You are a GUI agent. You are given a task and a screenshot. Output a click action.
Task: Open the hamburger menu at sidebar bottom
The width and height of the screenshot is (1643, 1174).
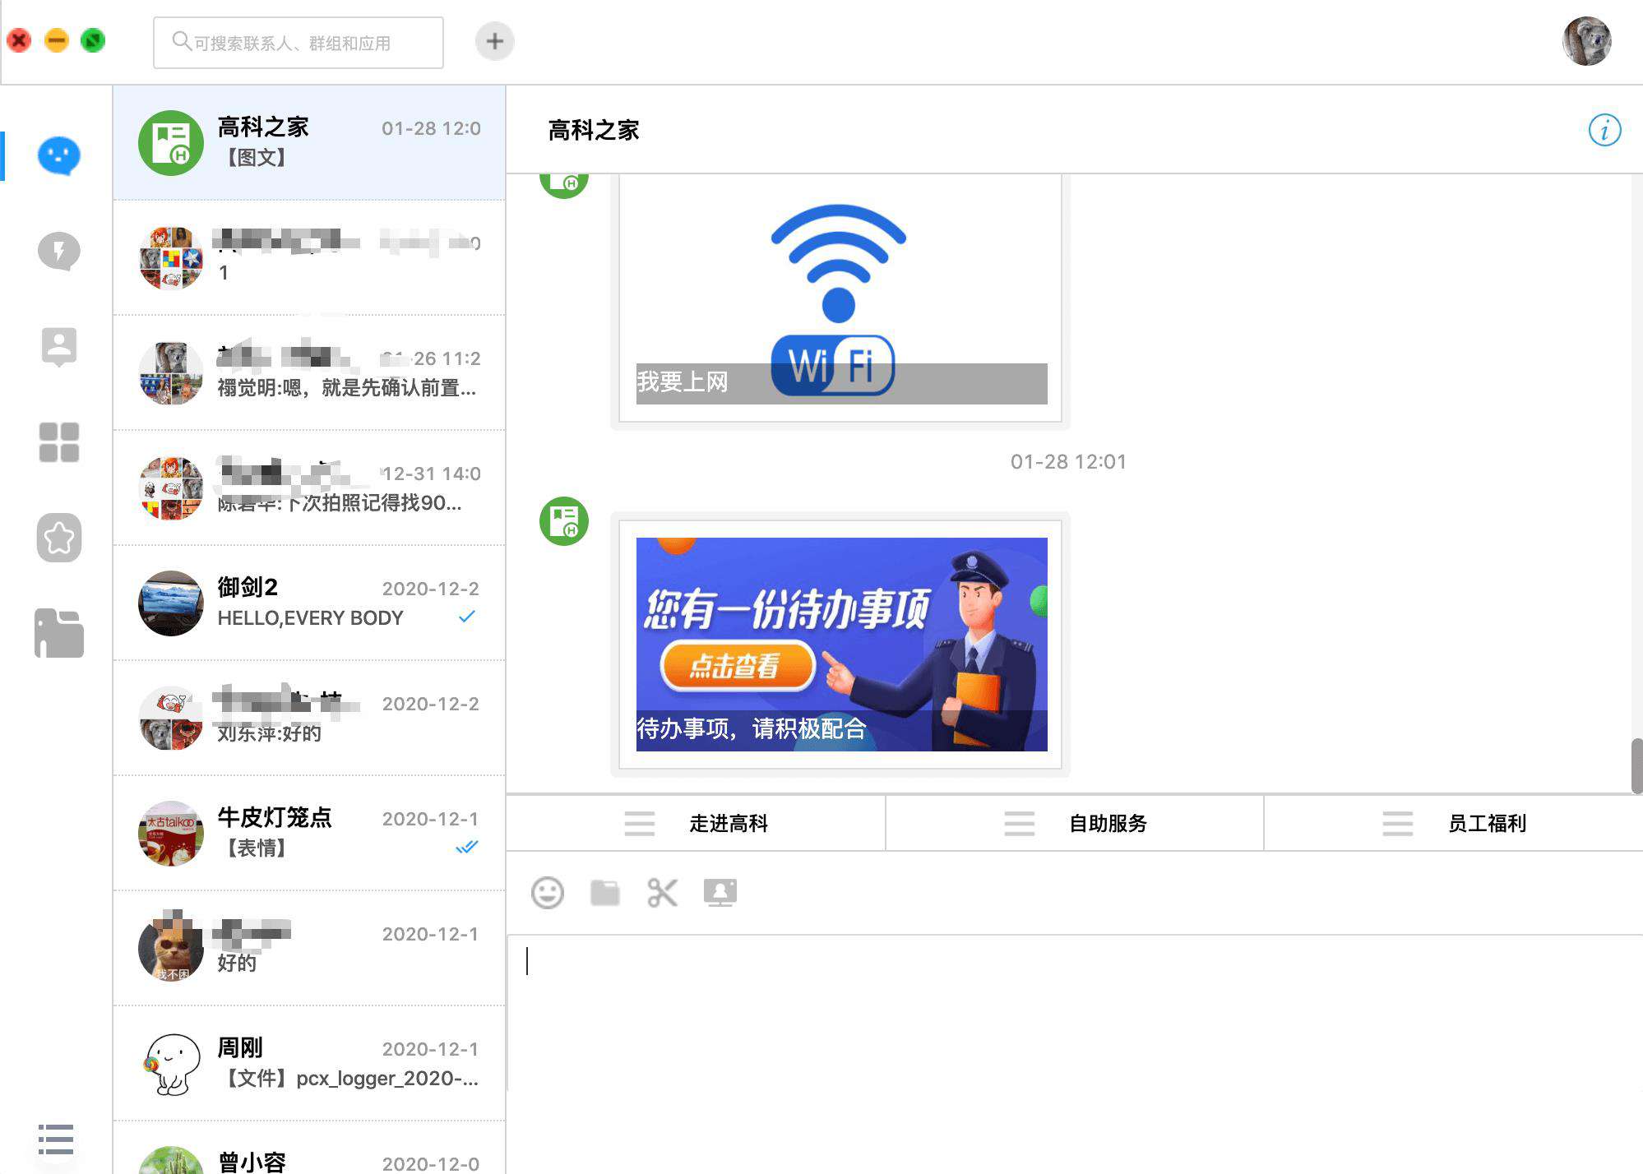tap(56, 1139)
